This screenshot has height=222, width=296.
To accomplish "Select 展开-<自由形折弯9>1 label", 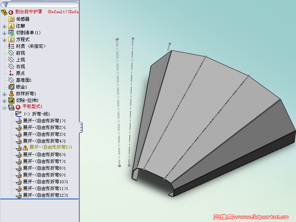I will coord(44,175).
